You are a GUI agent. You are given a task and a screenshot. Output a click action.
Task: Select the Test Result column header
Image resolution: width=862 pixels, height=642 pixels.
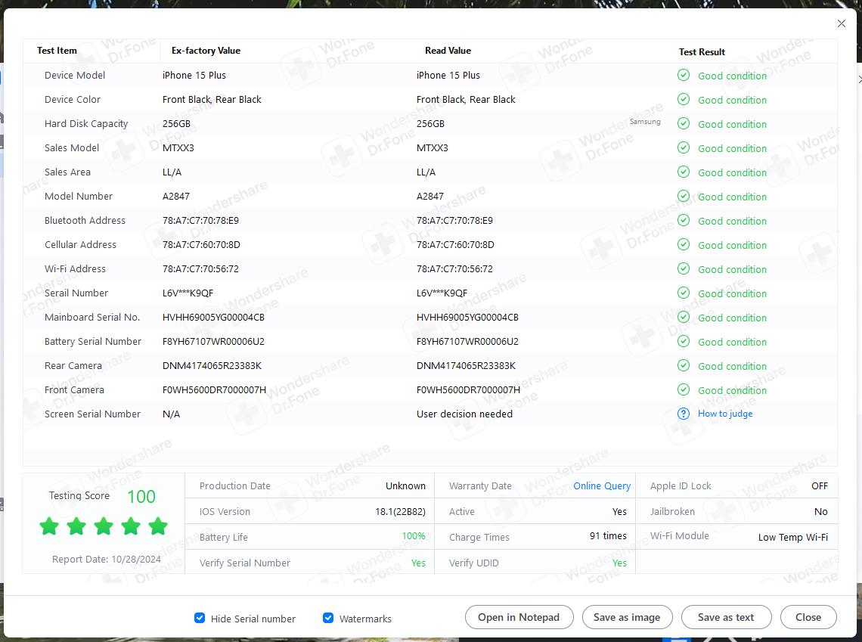click(x=702, y=52)
